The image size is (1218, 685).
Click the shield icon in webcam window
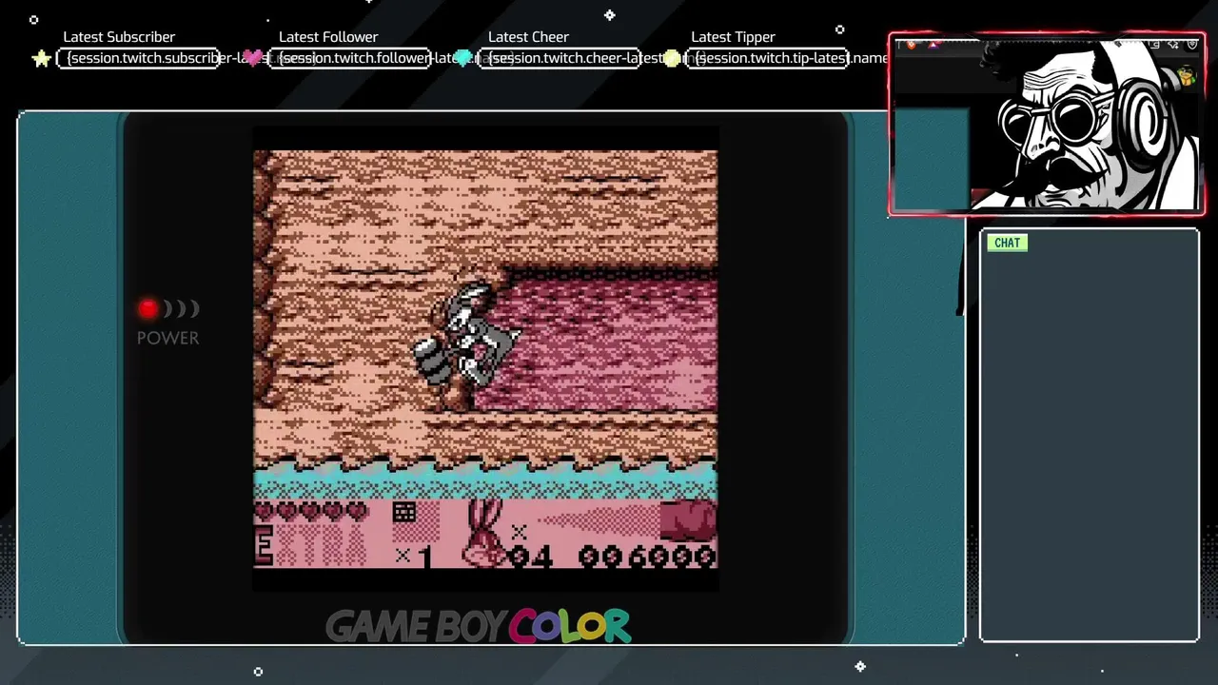tap(1192, 44)
